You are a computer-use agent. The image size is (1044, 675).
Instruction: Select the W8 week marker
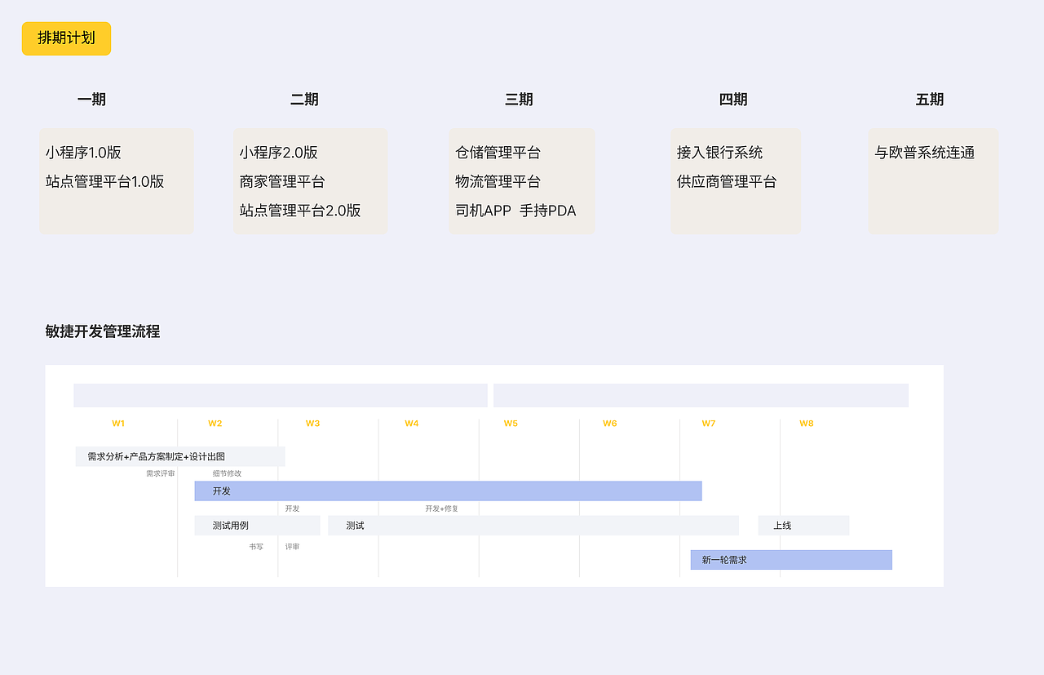pyautogui.click(x=805, y=424)
